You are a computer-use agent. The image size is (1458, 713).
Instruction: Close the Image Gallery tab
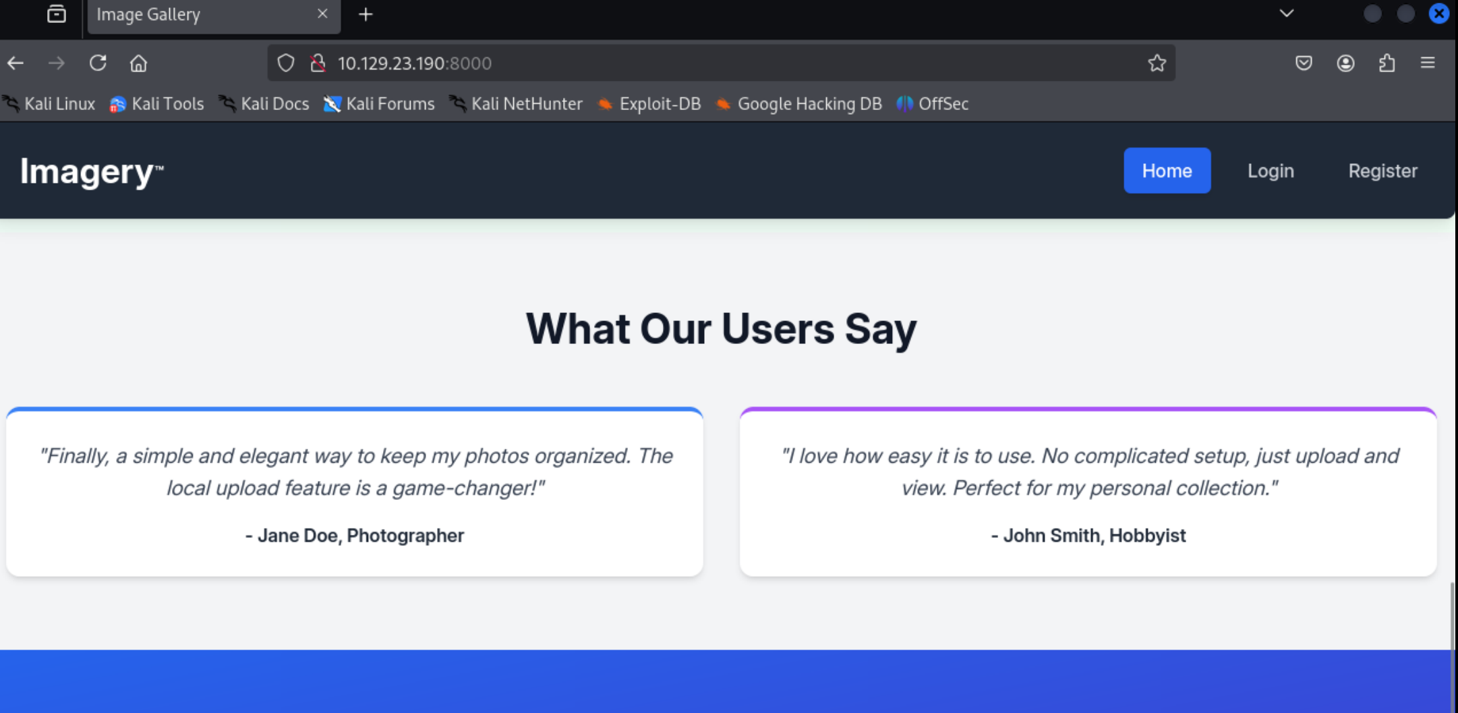(322, 14)
